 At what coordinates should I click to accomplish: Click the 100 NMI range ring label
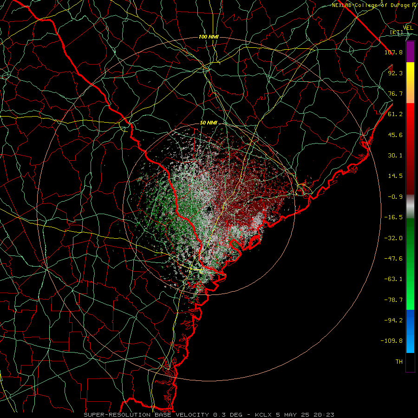point(209,37)
